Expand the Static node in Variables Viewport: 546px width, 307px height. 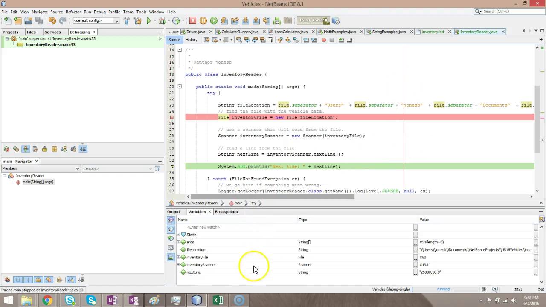[178, 235]
